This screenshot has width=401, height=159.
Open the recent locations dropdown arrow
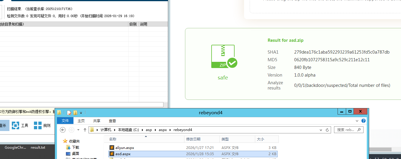coord(78,130)
